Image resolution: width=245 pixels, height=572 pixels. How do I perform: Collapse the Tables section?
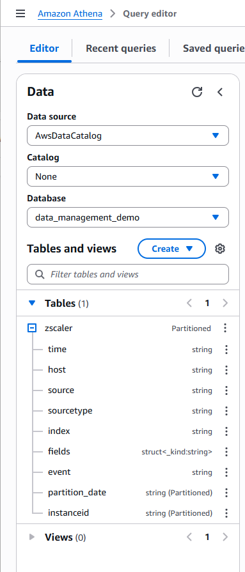coord(32,303)
